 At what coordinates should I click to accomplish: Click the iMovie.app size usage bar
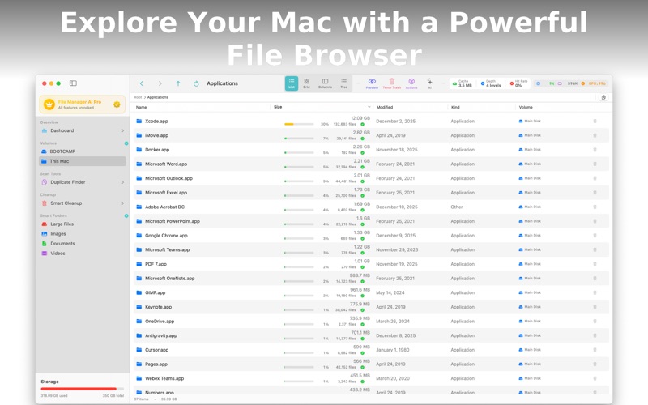click(x=299, y=139)
